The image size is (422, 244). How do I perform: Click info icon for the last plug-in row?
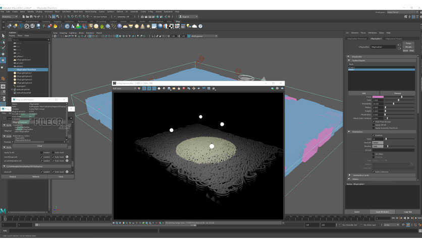pos(67,172)
